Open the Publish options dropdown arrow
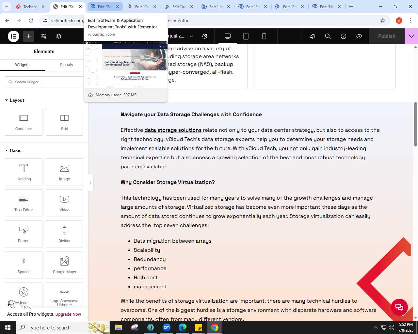Screen dimensions: 418x334 point(411,36)
